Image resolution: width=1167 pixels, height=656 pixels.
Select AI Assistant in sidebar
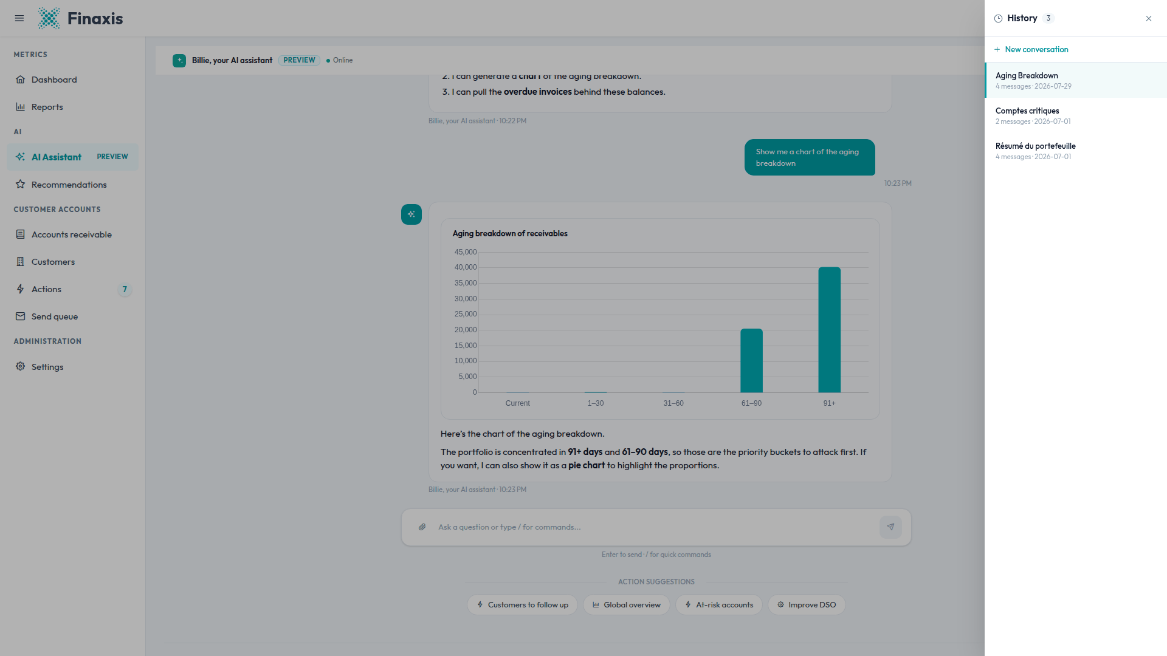(x=73, y=157)
